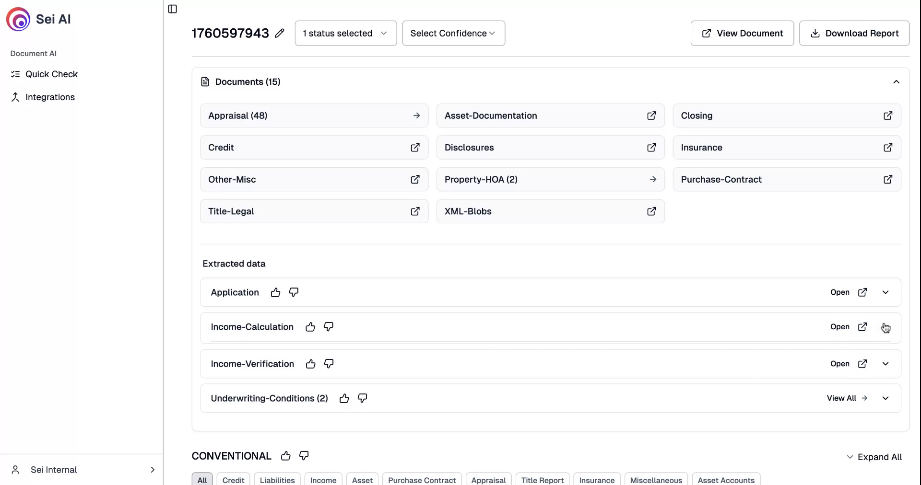Collapse the left sidebar panel
This screenshot has width=921, height=485.
pos(172,9)
